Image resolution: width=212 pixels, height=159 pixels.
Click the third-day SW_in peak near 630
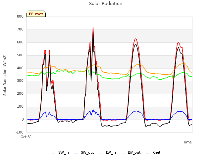pyautogui.click(x=136, y=39)
